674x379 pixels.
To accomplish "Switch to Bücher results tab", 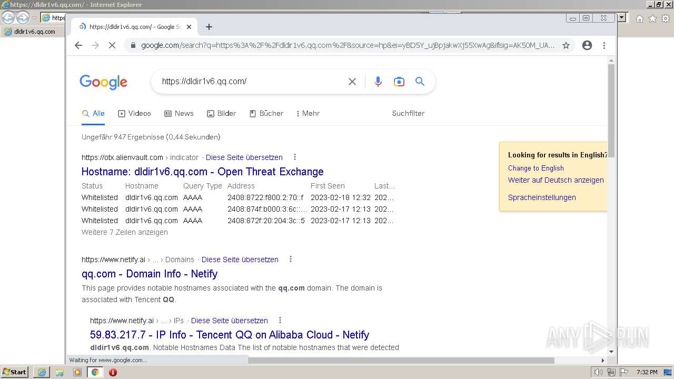I will 266,113.
